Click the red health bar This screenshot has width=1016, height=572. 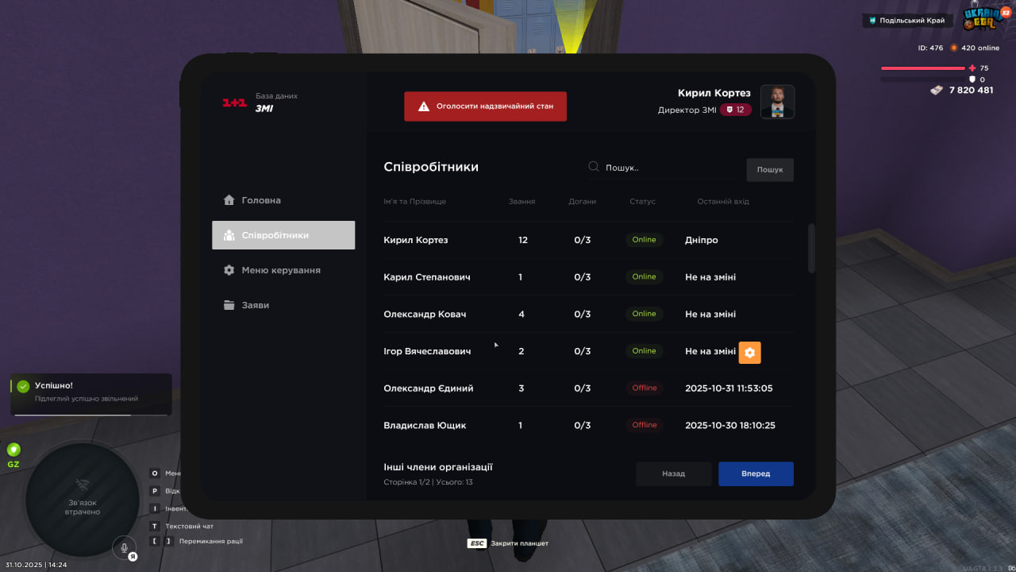922,68
